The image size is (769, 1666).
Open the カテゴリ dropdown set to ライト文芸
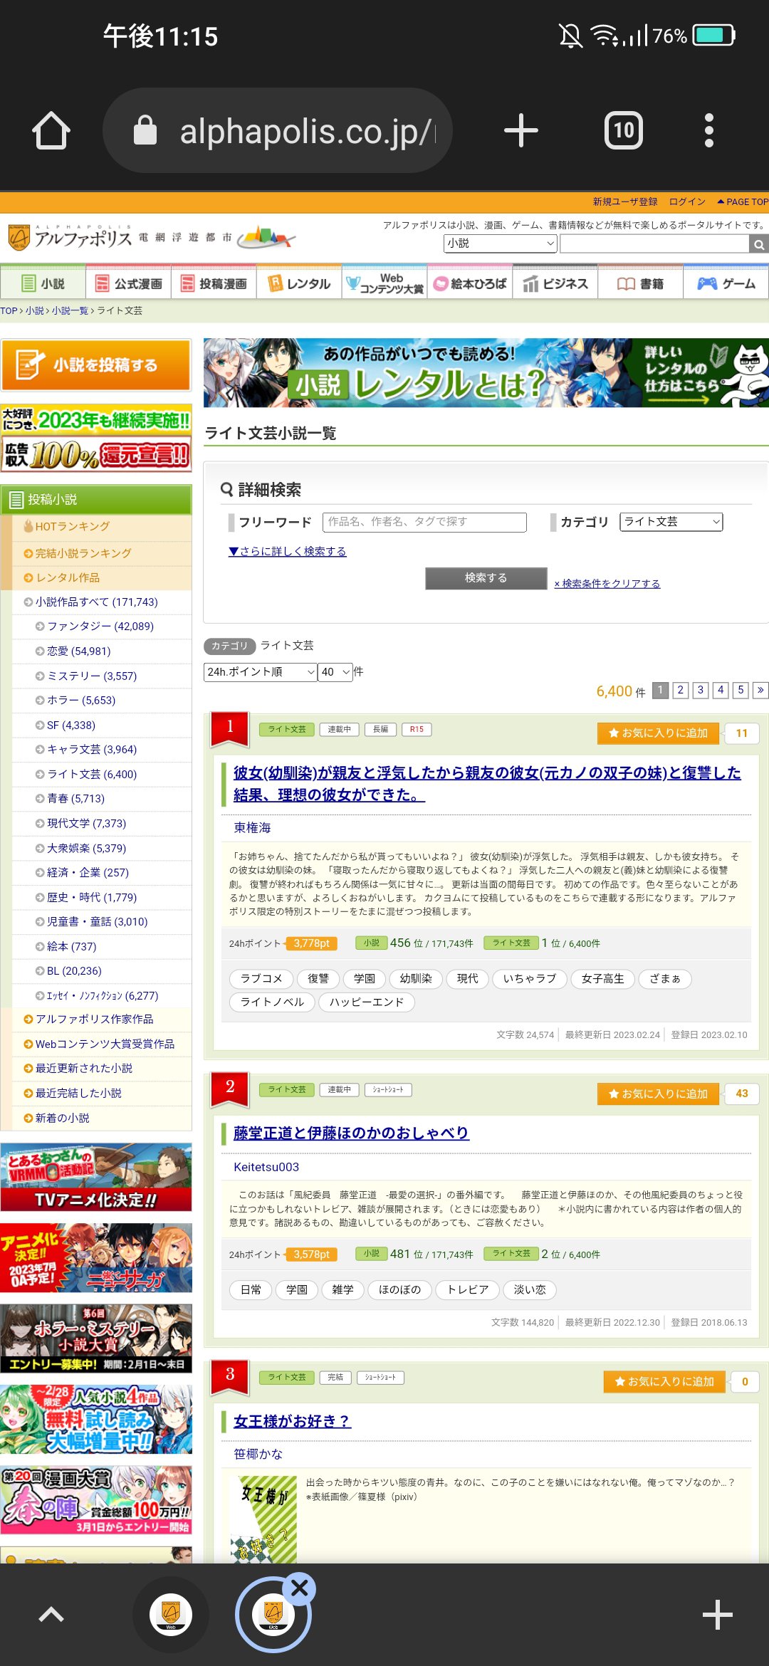pos(671,522)
